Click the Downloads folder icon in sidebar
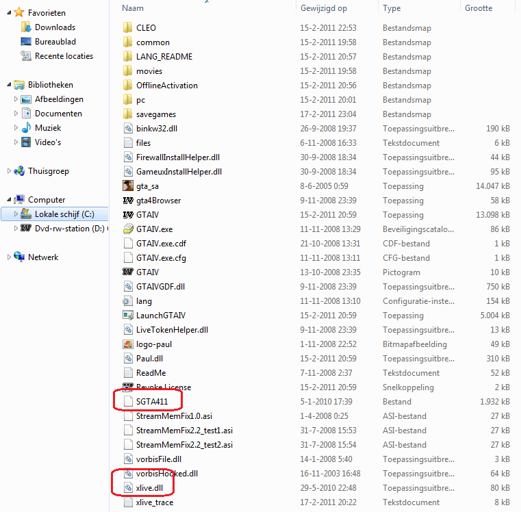 [x=26, y=27]
